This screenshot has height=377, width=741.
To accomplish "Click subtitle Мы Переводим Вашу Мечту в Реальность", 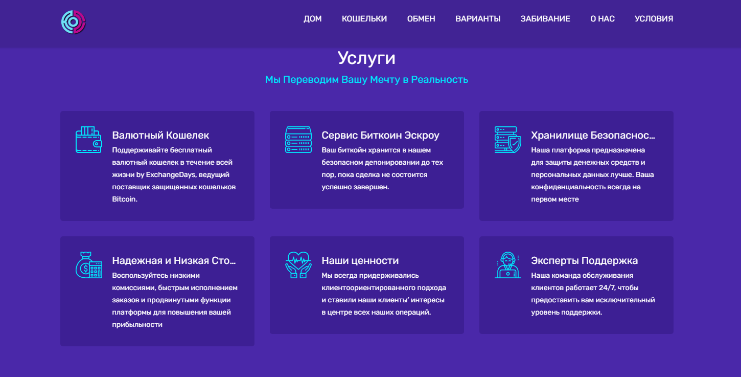I will pos(366,79).
